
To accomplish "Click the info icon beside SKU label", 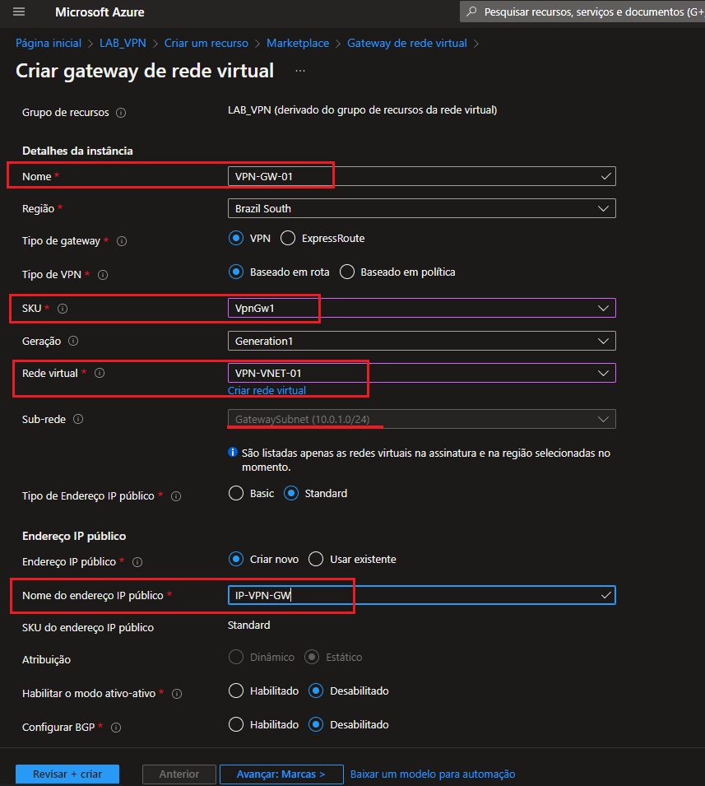I will click(x=63, y=309).
